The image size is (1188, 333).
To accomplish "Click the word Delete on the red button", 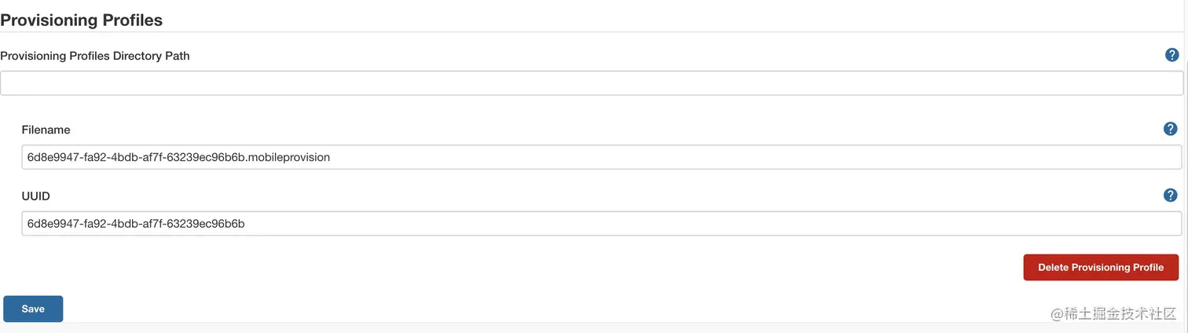I will [x=1054, y=267].
